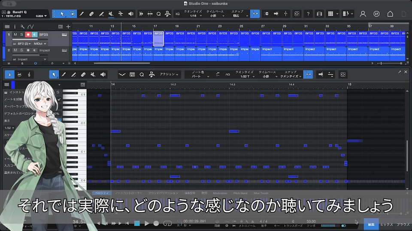Switch to the Pitch Bend lane tab

[x=240, y=193]
